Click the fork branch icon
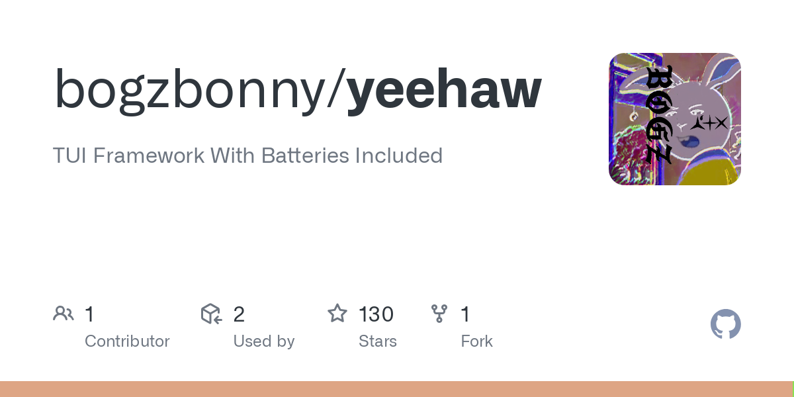Viewport: 794px width, 397px height. click(x=439, y=314)
